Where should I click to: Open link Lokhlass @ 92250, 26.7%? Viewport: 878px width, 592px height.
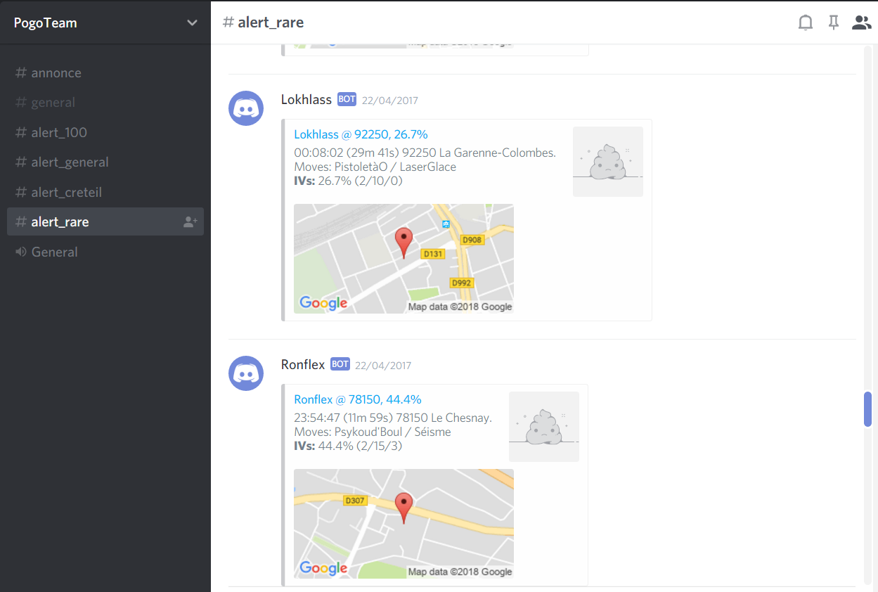click(x=361, y=134)
